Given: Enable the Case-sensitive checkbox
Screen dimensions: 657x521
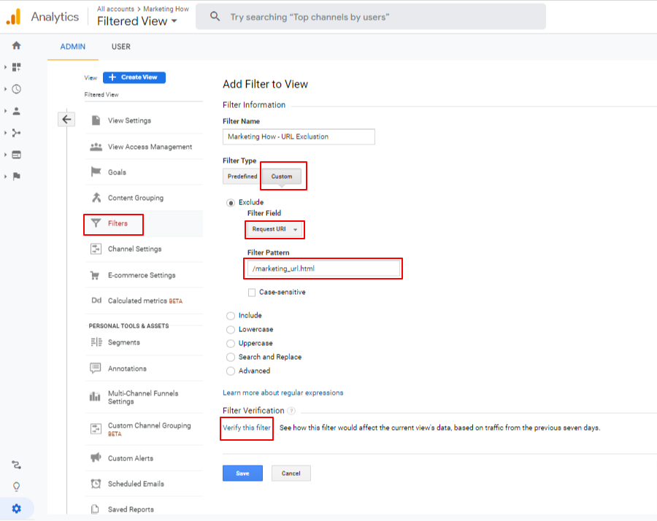Looking at the screenshot, I should (252, 292).
